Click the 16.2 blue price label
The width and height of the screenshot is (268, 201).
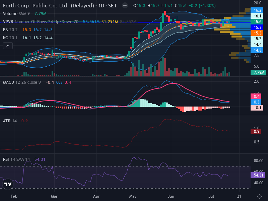point(257,10)
